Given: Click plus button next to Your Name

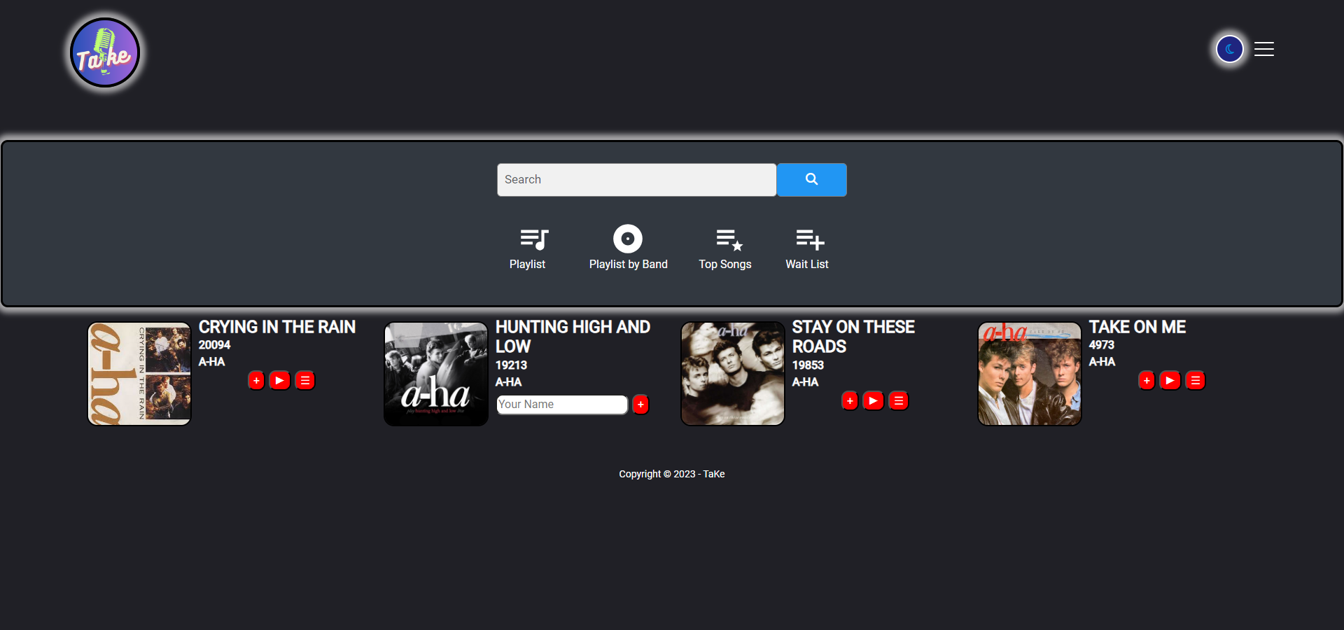Looking at the screenshot, I should coord(640,405).
